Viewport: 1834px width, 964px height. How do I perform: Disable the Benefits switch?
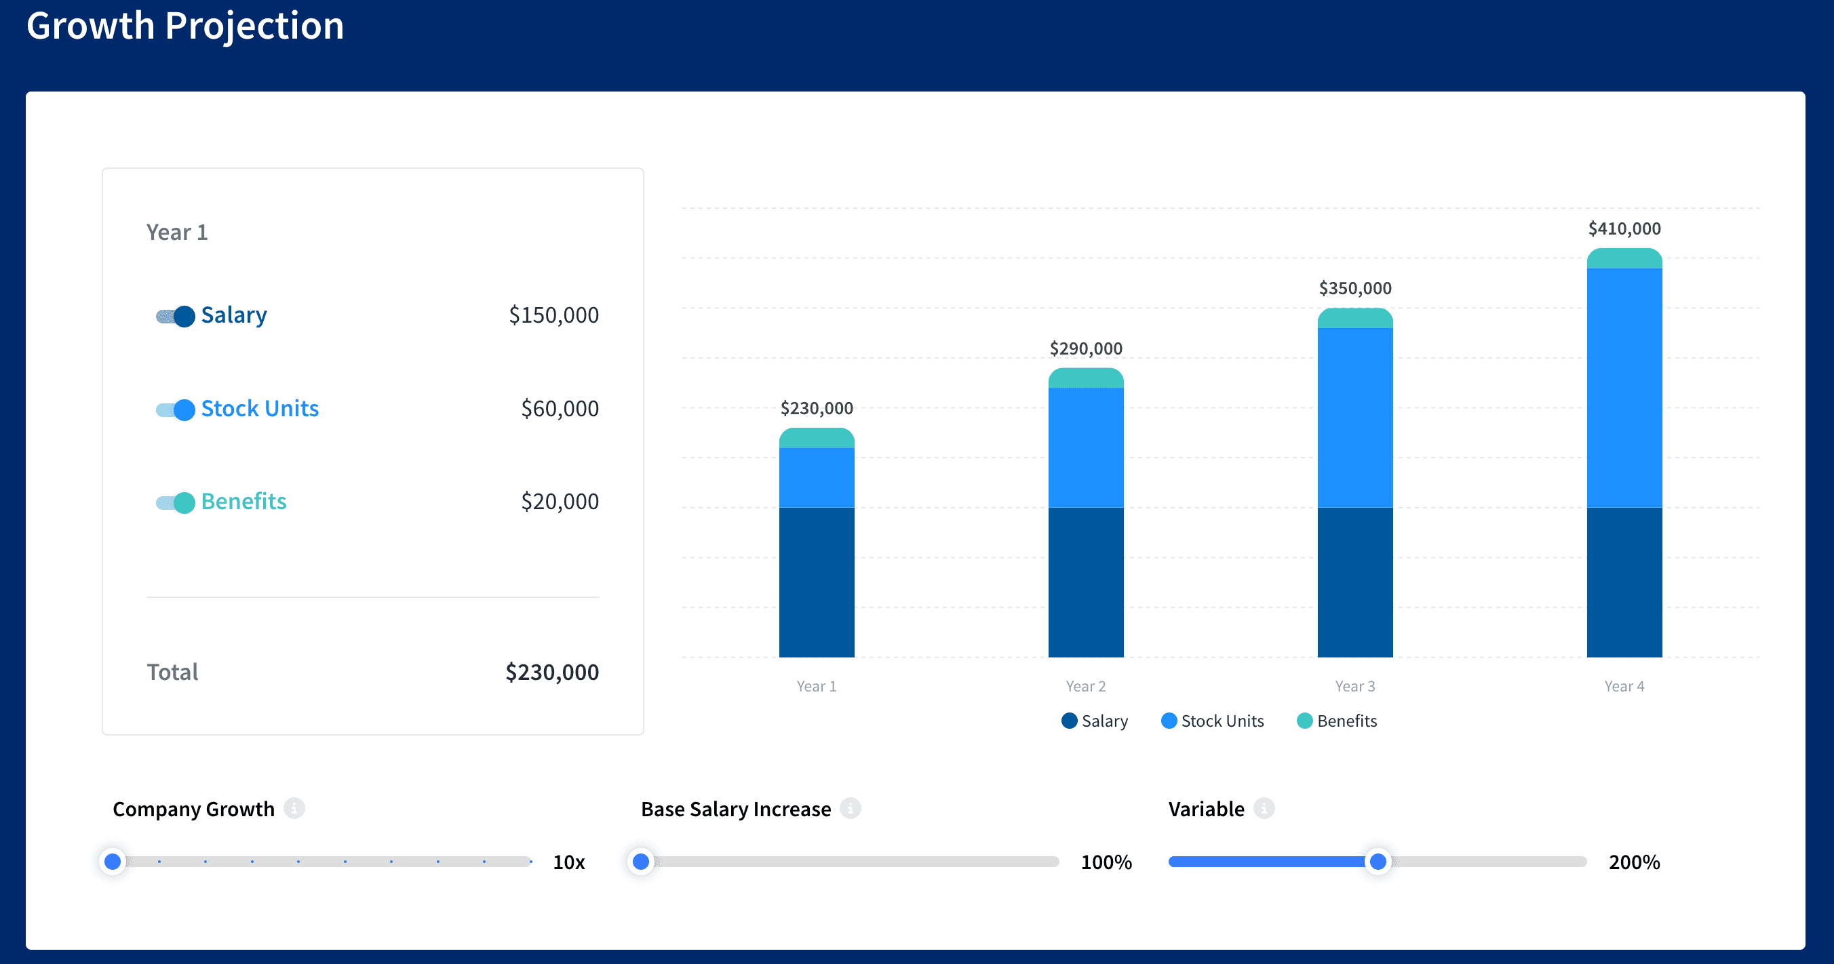coord(175,503)
